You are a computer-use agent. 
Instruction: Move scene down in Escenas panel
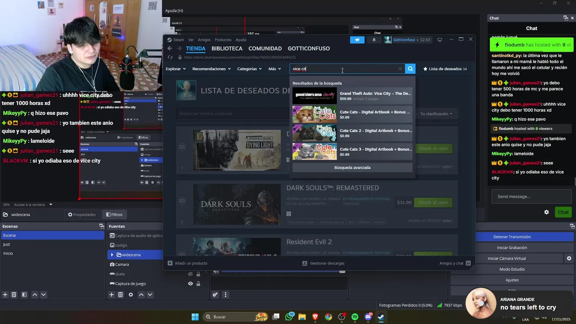(43, 295)
